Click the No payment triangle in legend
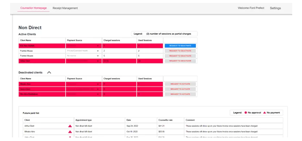The image size is (302, 141). point(264,112)
